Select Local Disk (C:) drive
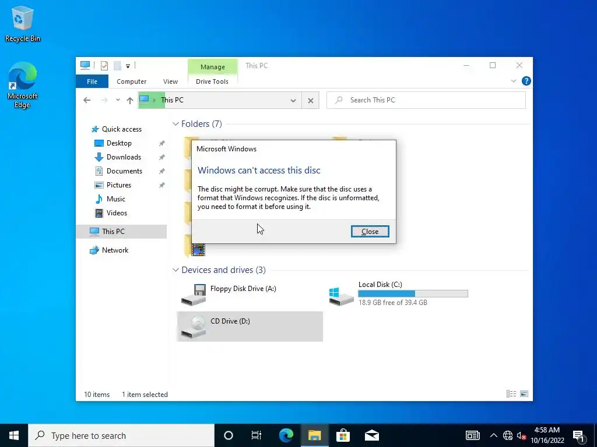This screenshot has height=447, width=597. 399,295
